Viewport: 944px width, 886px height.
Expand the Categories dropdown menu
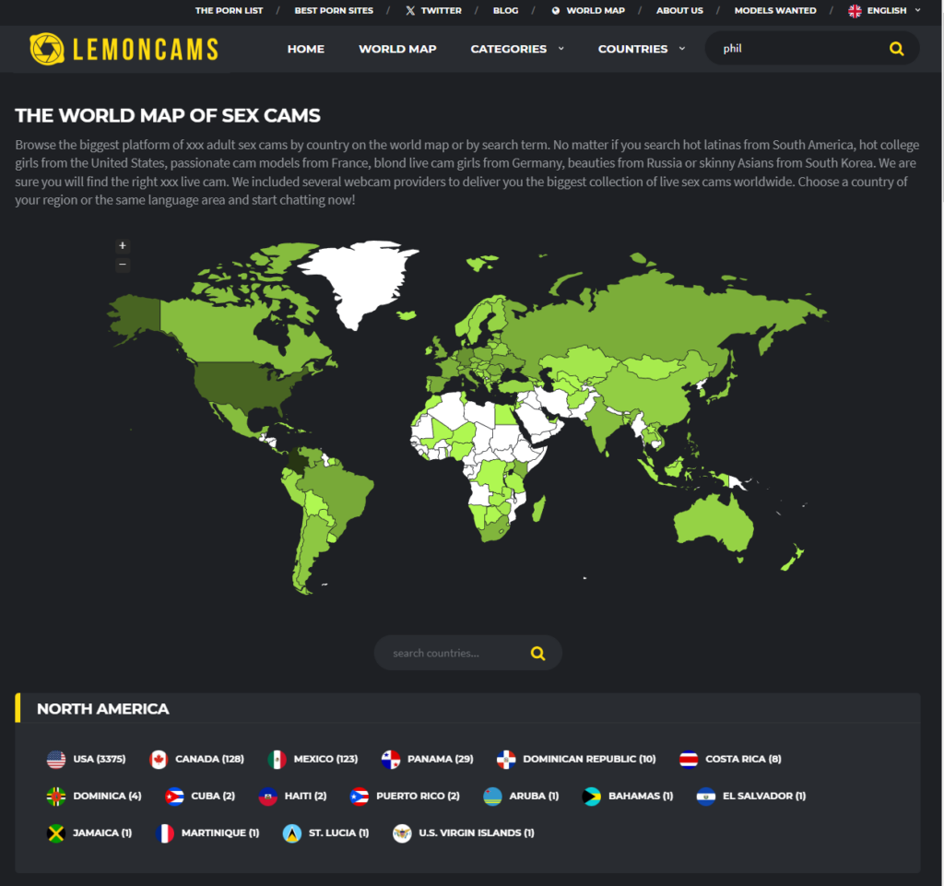point(517,49)
